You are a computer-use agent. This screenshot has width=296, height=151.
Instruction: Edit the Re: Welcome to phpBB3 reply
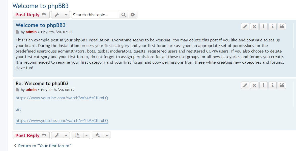tap(245, 85)
